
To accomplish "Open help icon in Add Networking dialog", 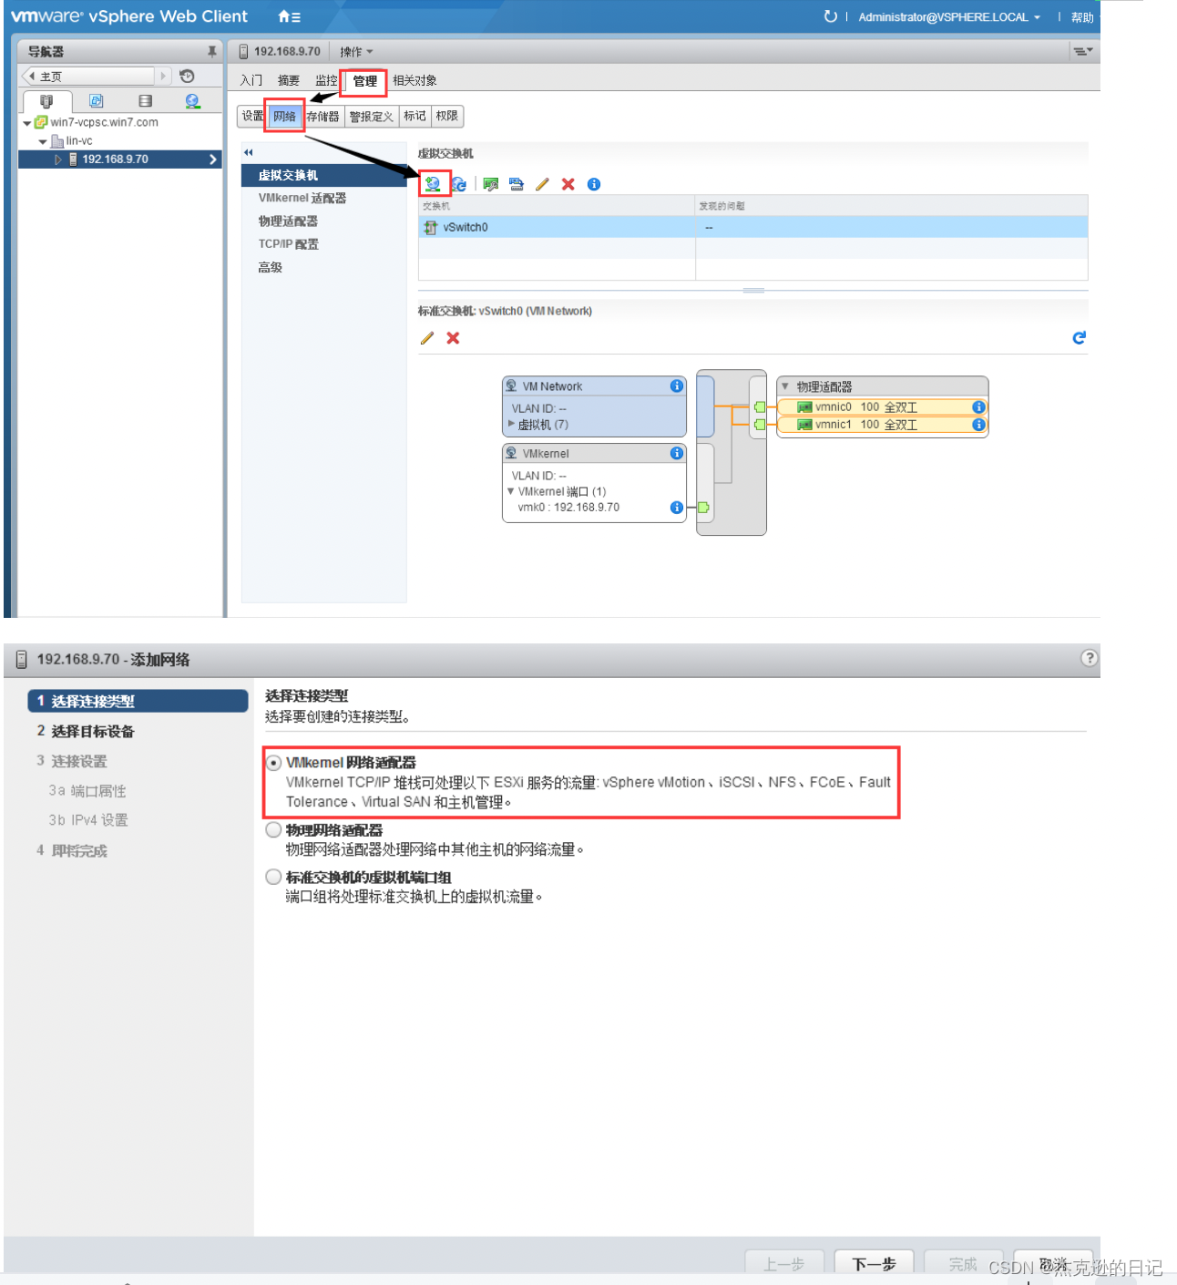I will click(x=1089, y=658).
